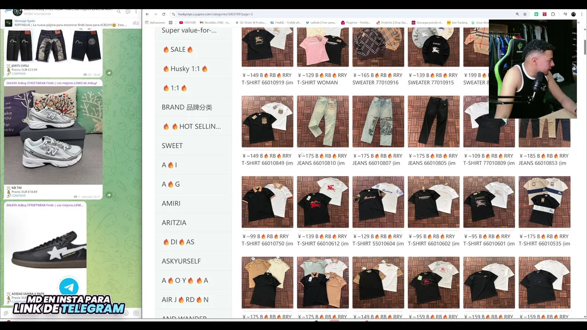This screenshot has height=330, width=587.
Task: Open the uufinds bookmark
Action: pos(321,22)
